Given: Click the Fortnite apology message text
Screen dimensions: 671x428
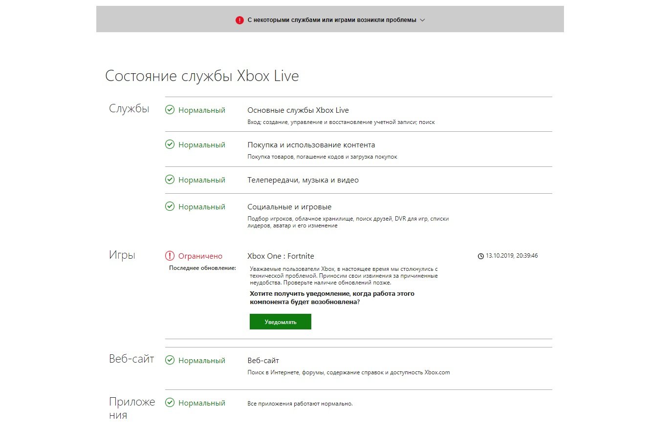Looking at the screenshot, I should pyautogui.click(x=344, y=276).
